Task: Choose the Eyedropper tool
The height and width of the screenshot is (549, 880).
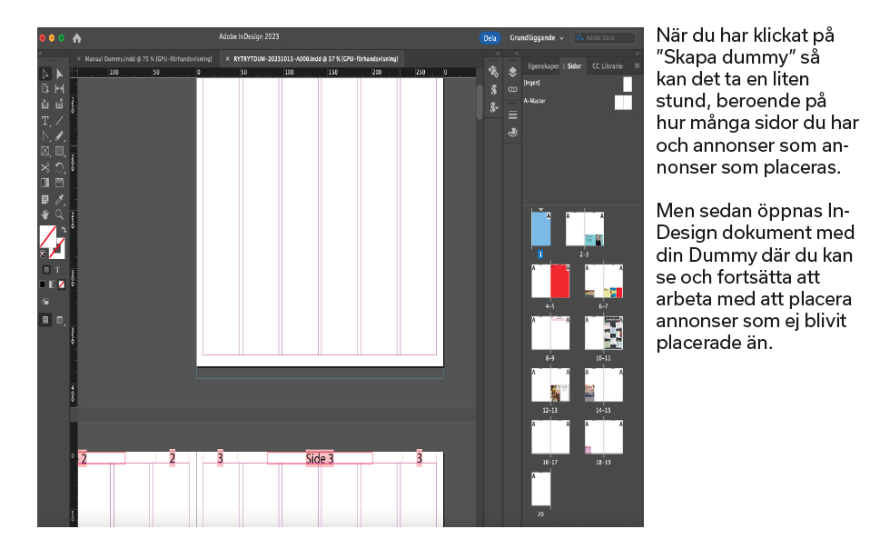Action: [60, 199]
